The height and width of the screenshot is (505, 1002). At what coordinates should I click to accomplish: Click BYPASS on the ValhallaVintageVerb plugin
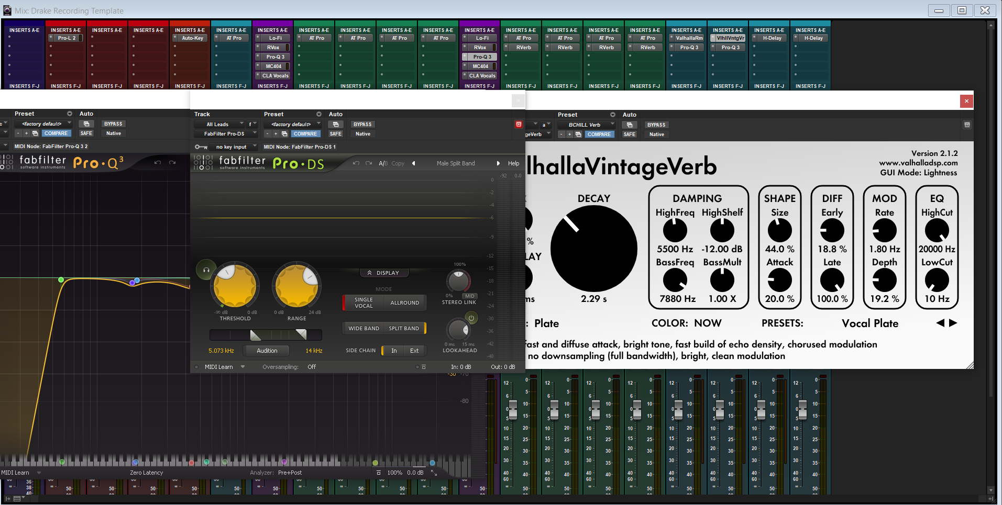(x=656, y=125)
